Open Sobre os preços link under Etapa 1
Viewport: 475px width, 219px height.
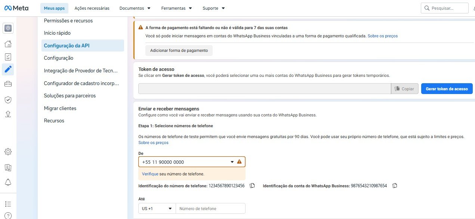click(153, 143)
